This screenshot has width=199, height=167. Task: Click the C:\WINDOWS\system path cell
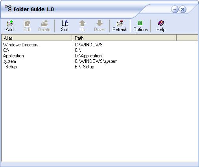[96, 61]
